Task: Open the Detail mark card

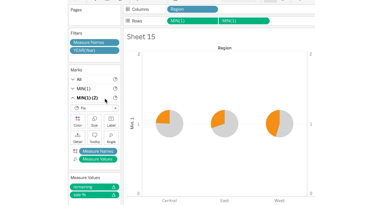Action: pos(78,138)
